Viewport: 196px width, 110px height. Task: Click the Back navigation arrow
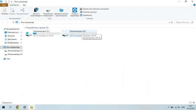(x=3, y=22)
